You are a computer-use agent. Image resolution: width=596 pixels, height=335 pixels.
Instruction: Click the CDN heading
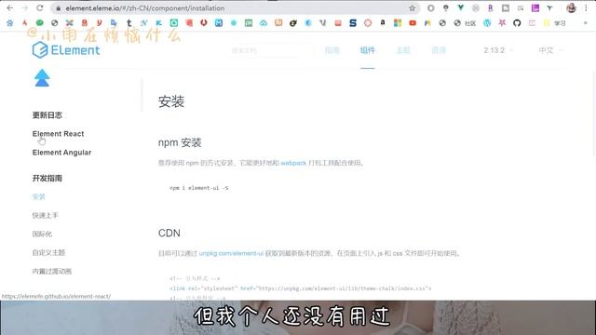[169, 233]
